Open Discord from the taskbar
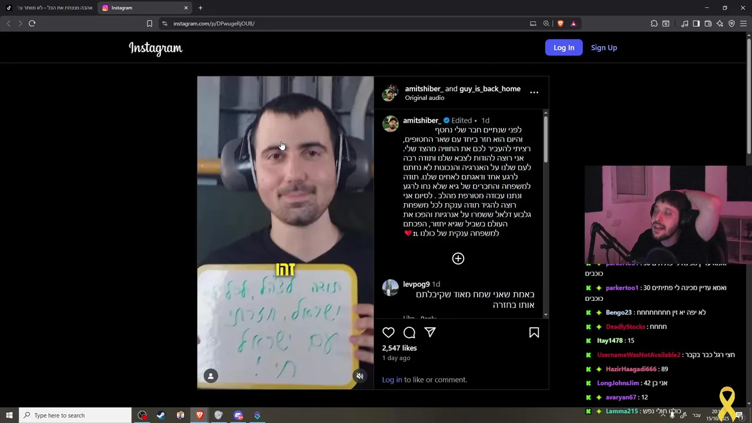Screen dimensions: 752x423 (238, 415)
